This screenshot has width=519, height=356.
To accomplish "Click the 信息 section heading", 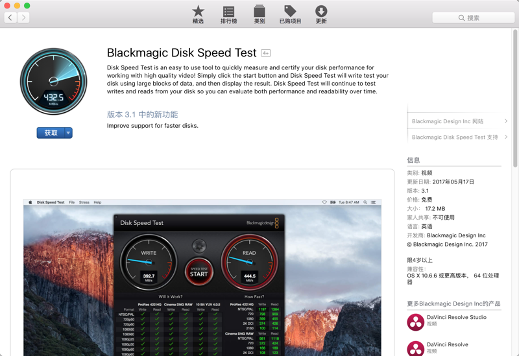I will [413, 160].
